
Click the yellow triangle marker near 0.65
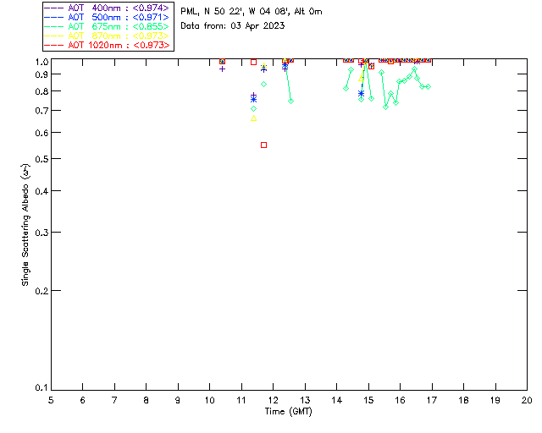coord(254,118)
